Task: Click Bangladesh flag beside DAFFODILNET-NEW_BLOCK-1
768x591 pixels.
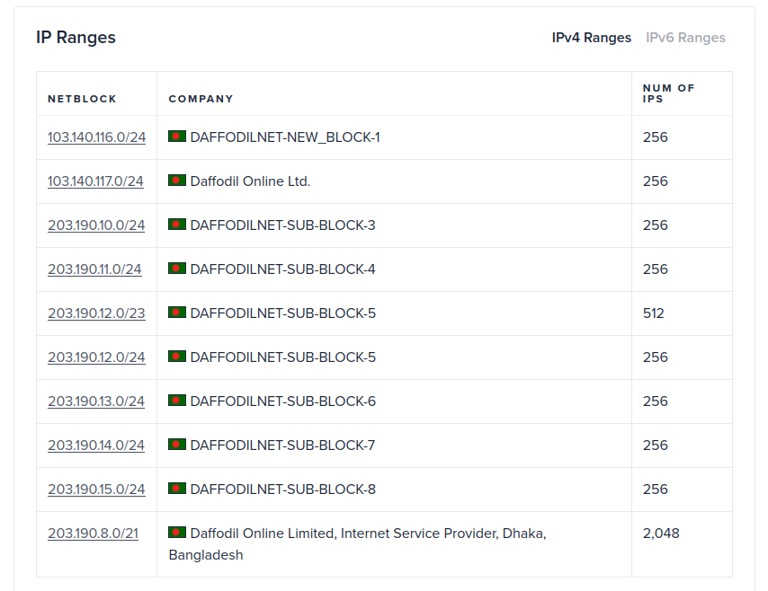Action: (x=177, y=137)
